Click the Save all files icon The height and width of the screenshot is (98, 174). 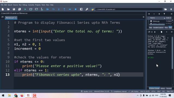(x=20, y=9)
